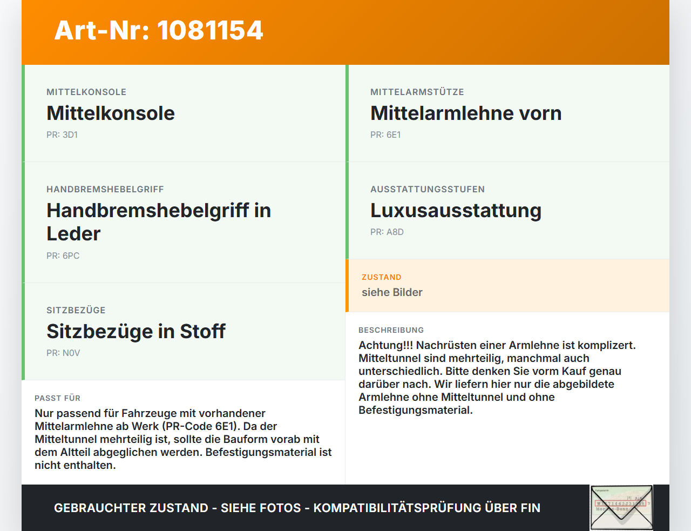Select the Art-Nr: 1081154 header title
The image size is (691, 531).
[159, 30]
